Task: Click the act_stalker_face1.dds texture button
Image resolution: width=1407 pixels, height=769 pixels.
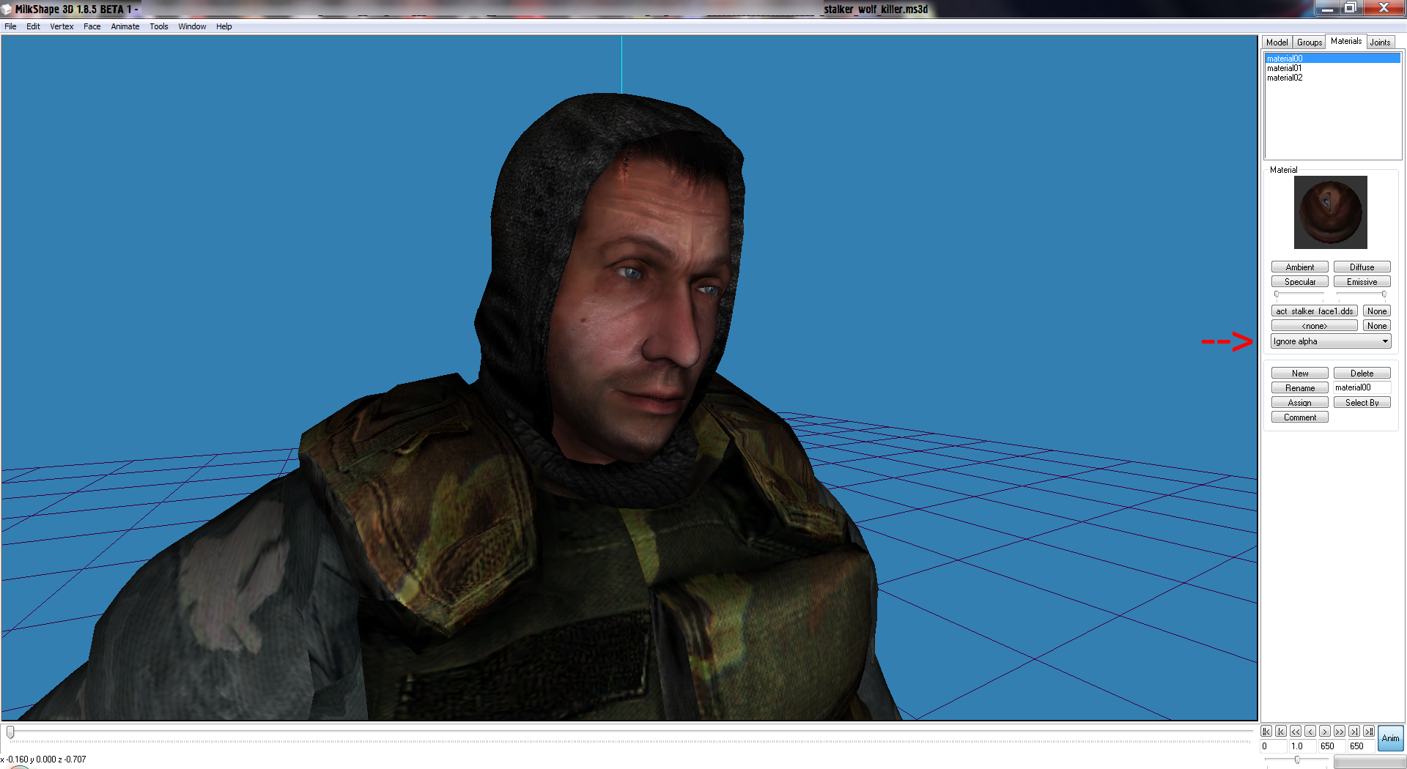Action: pyautogui.click(x=1315, y=311)
